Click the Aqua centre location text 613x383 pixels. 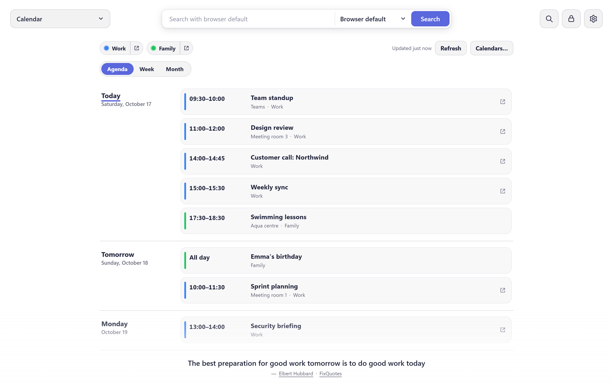click(x=264, y=226)
